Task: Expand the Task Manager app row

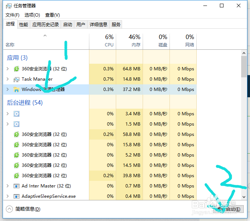Action: 7,79
